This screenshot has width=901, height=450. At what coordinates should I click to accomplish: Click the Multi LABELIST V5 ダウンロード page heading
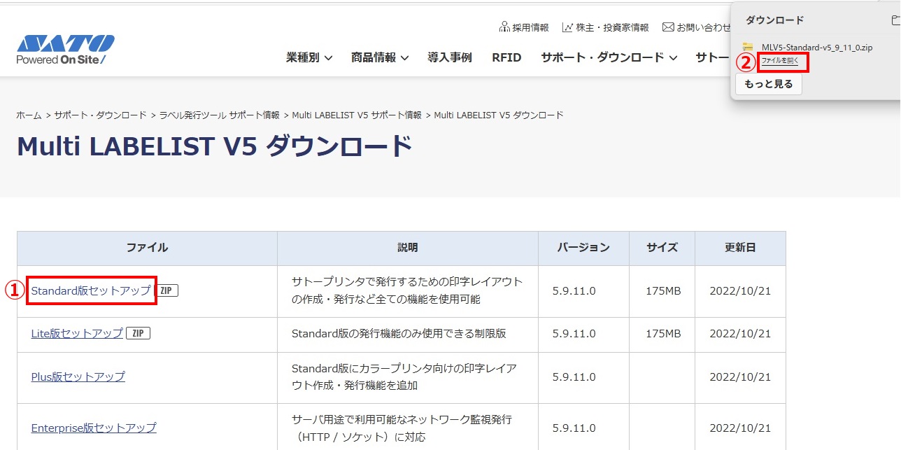coord(214,146)
